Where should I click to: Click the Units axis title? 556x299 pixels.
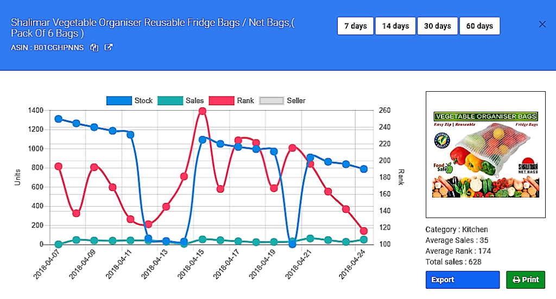17,177
